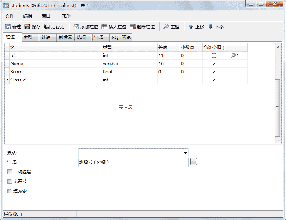Select the Score field name cell

click(x=55, y=72)
